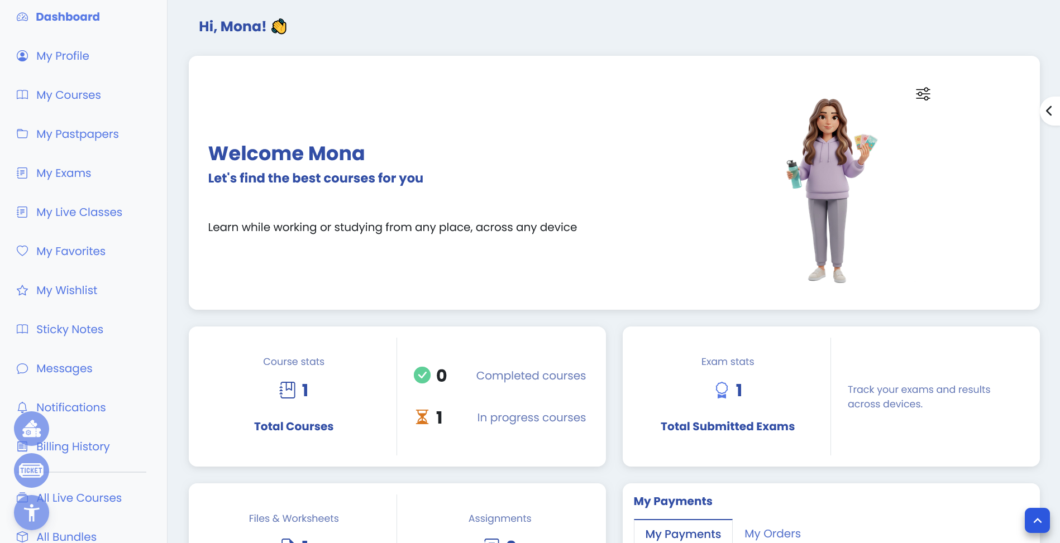Collapse the panel using the right-edge chevron
The height and width of the screenshot is (543, 1060).
1050,111
